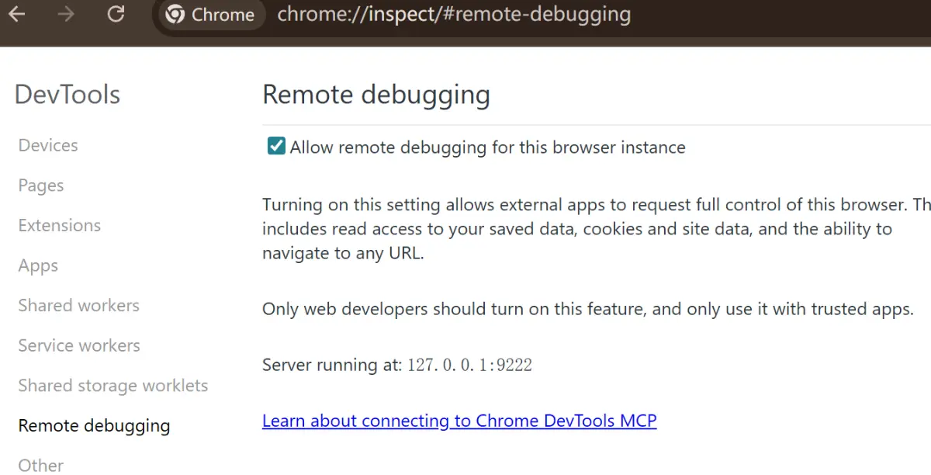Screen dimensions: 931x475
Task: Click the Remote debugging page heading
Action: click(x=376, y=95)
